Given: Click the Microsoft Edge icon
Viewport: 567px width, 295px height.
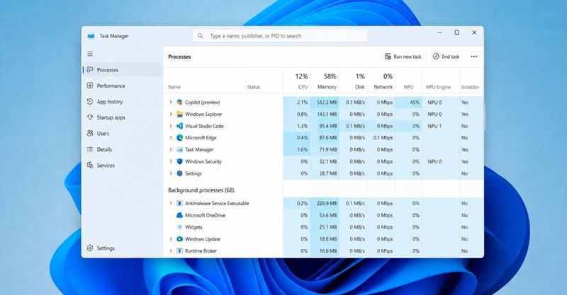Looking at the screenshot, I should [180, 137].
